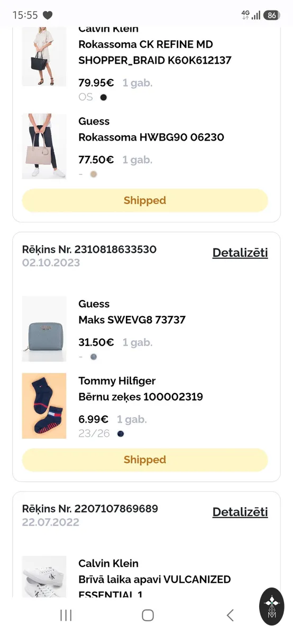The image size is (293, 634).
Task: Select grey-blue color dot of Guess wallet
Action: point(94,357)
